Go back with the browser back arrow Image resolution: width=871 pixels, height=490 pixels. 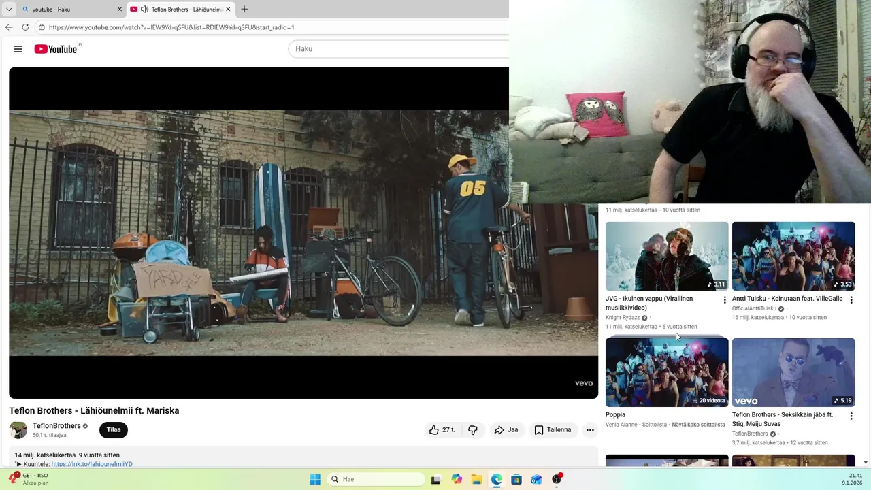click(x=9, y=27)
